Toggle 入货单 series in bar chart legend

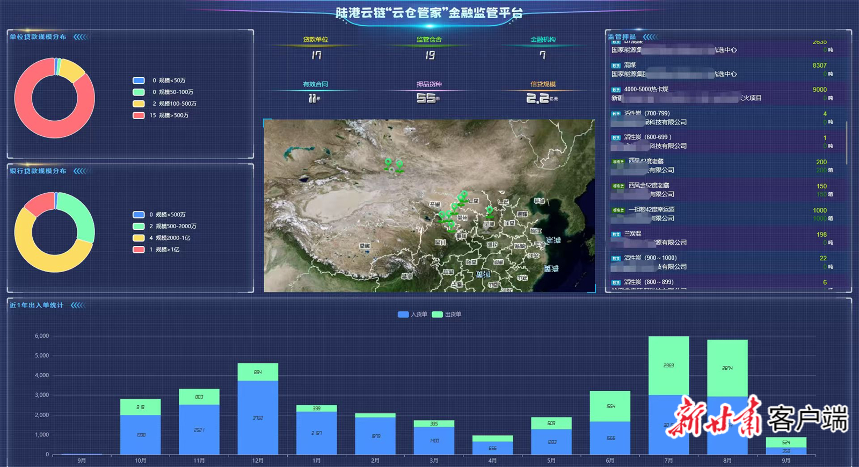pos(412,315)
